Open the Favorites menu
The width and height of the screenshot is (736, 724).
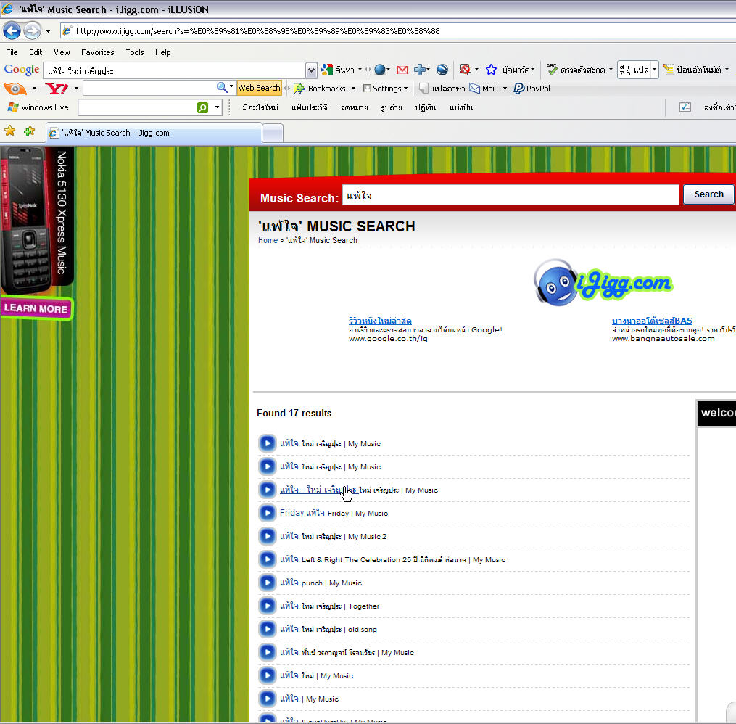pos(98,52)
